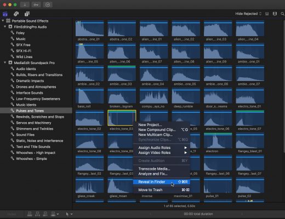Viewport: 285px width, 219px height.
Task: Show the Background Tasks checkmark icon
Action: click(x=48, y=4)
